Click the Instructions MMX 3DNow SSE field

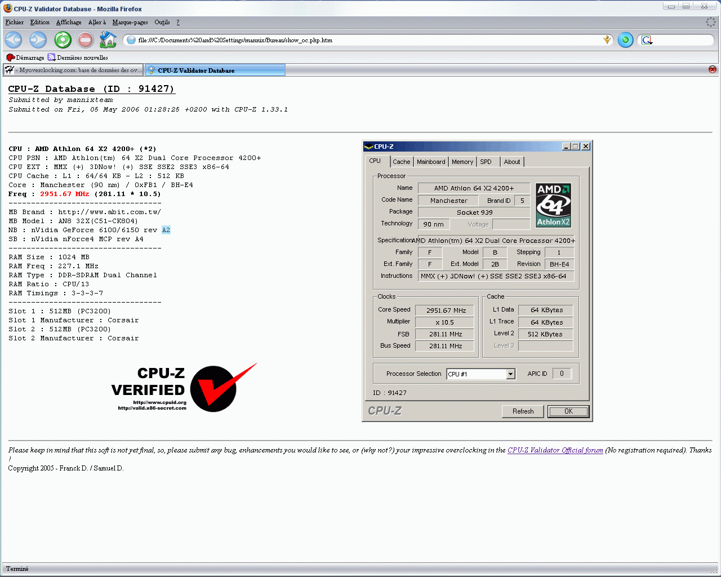point(496,276)
